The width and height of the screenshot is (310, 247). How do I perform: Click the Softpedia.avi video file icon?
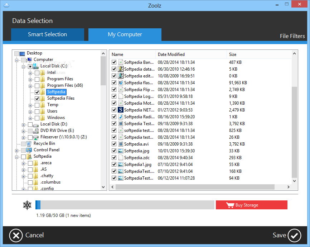121,144
